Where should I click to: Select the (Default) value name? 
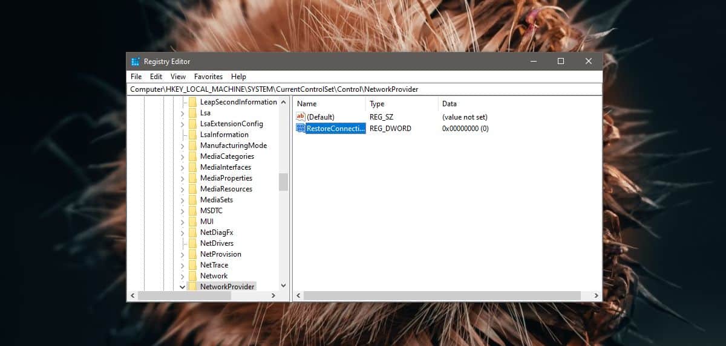tap(321, 117)
